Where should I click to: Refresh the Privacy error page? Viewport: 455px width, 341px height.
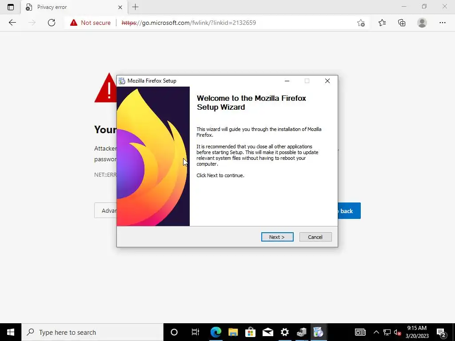tap(52, 23)
